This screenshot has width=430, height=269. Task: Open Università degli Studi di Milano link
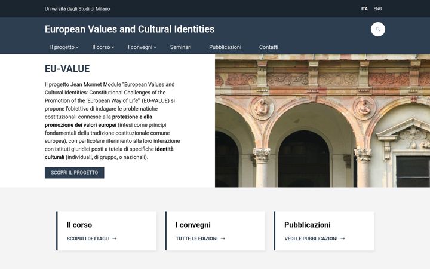pos(77,9)
